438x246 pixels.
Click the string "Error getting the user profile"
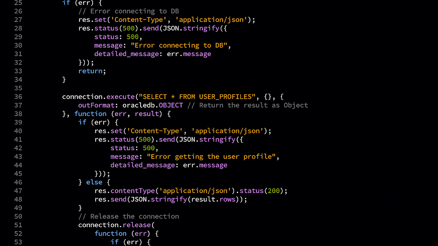(x=211, y=156)
